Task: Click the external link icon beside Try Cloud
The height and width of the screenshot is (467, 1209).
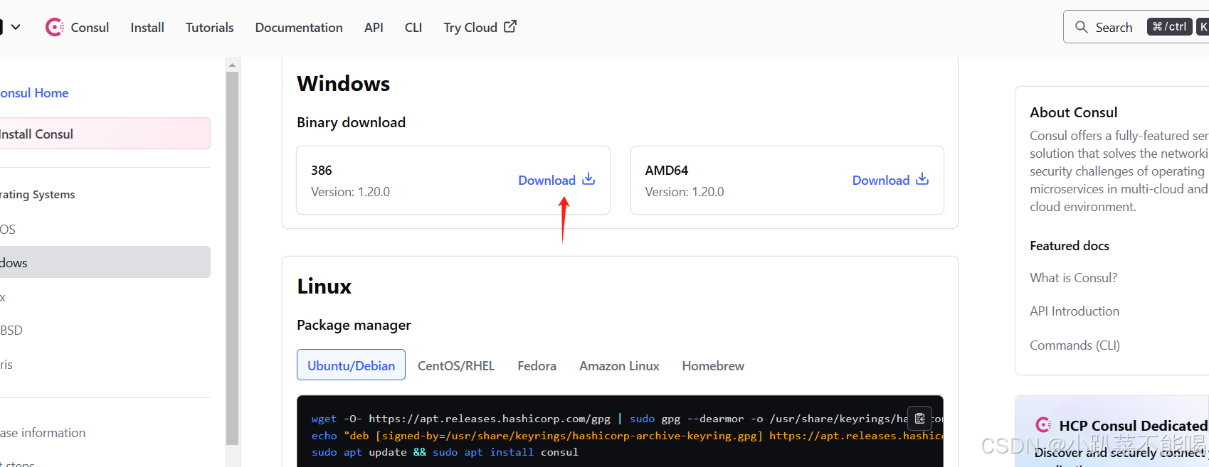Action: (x=510, y=26)
